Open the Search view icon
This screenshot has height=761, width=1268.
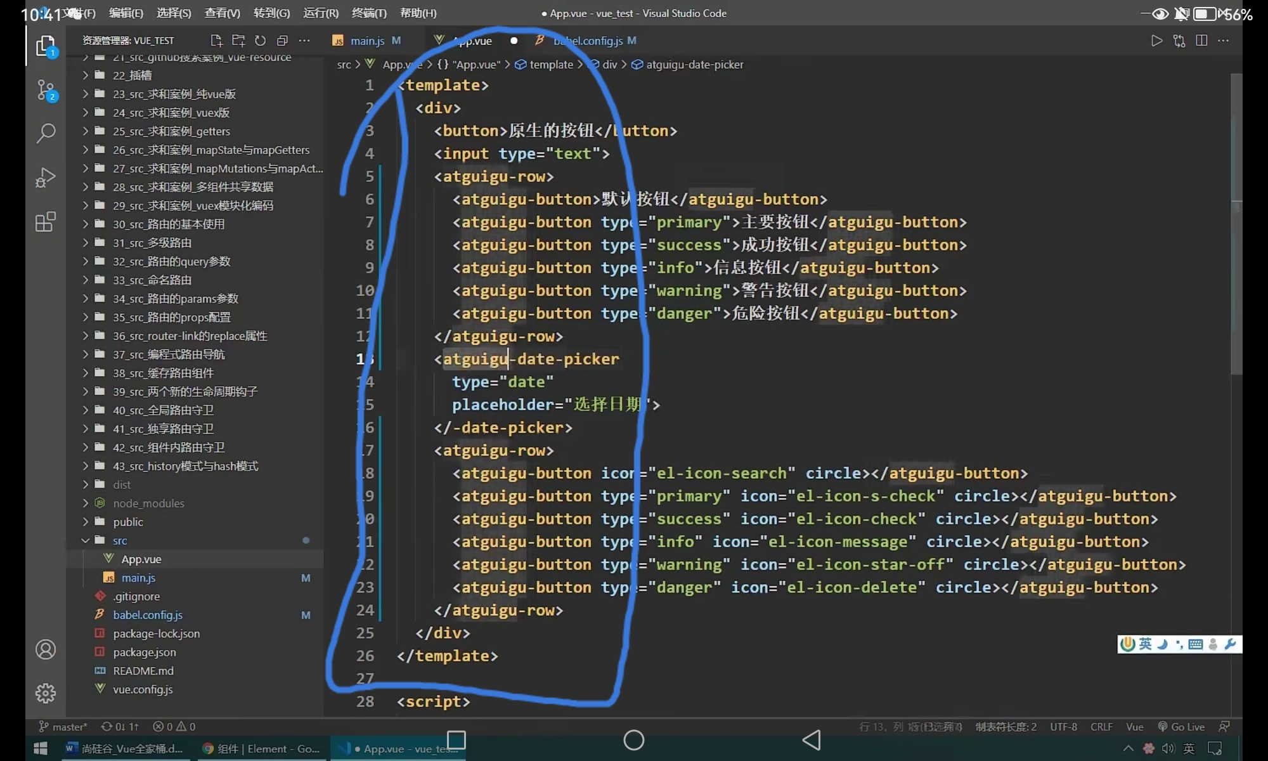tap(46, 133)
